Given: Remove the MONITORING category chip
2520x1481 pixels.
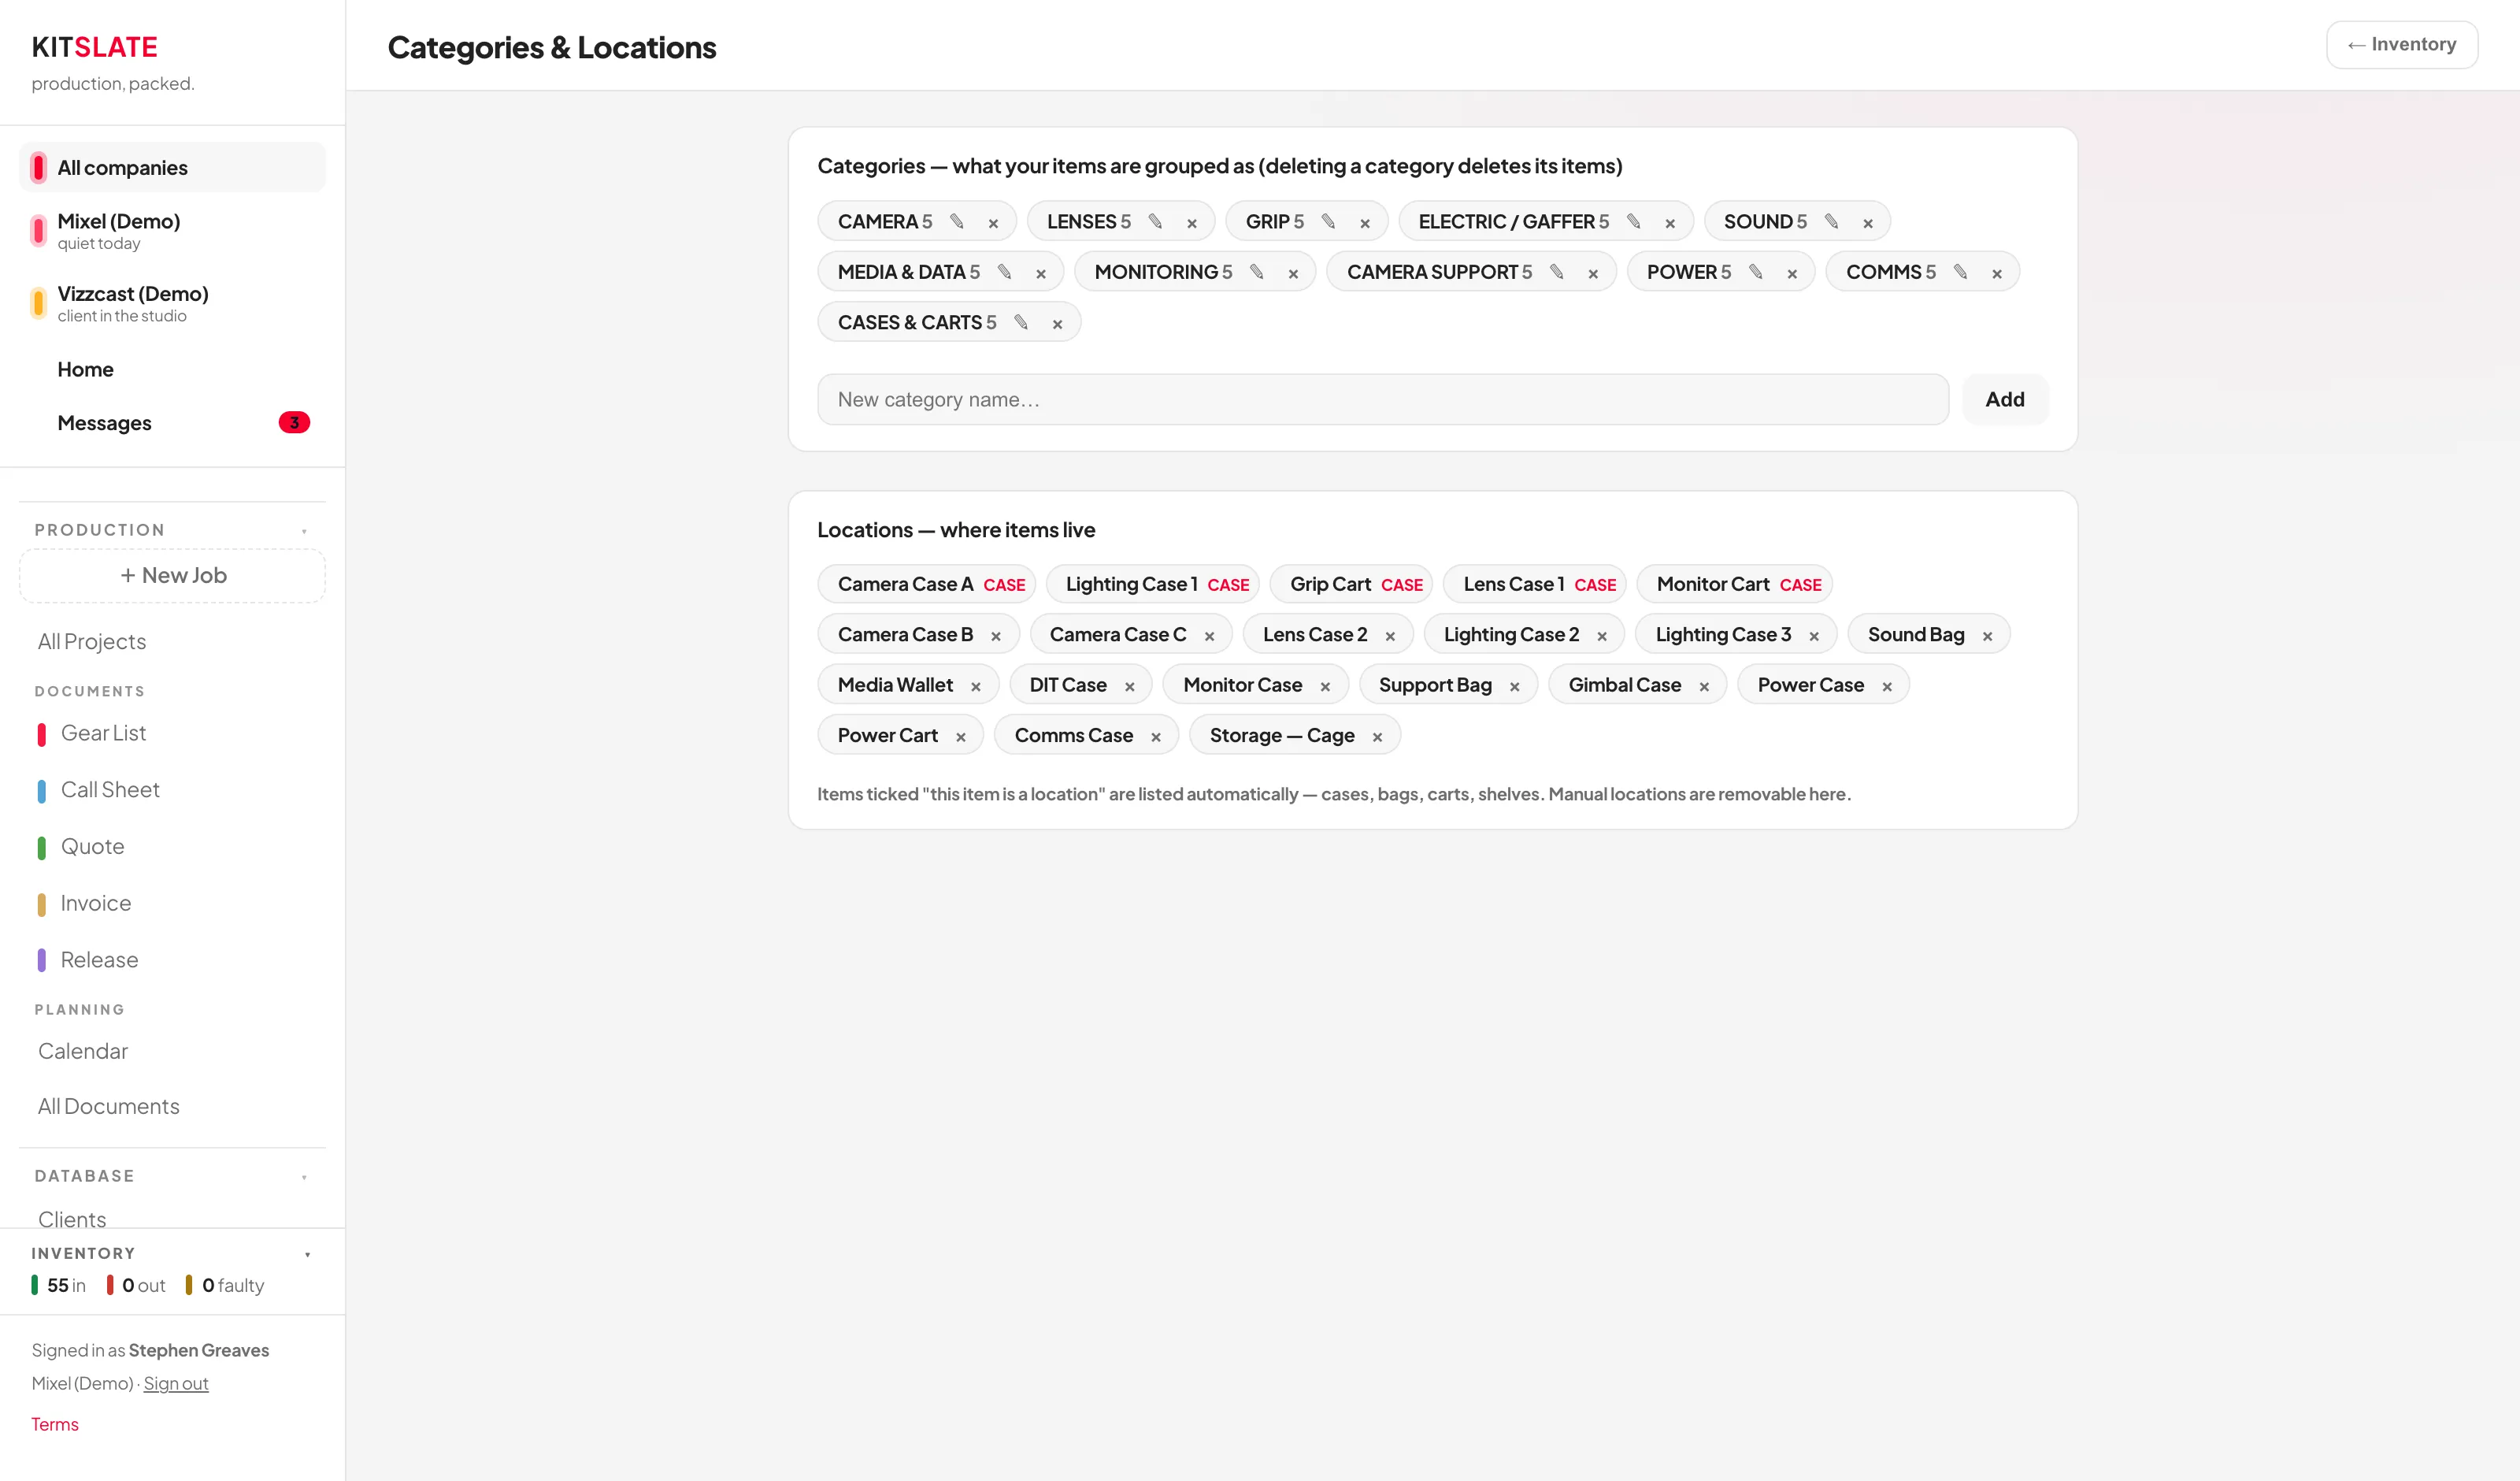Looking at the screenshot, I should 1293,273.
